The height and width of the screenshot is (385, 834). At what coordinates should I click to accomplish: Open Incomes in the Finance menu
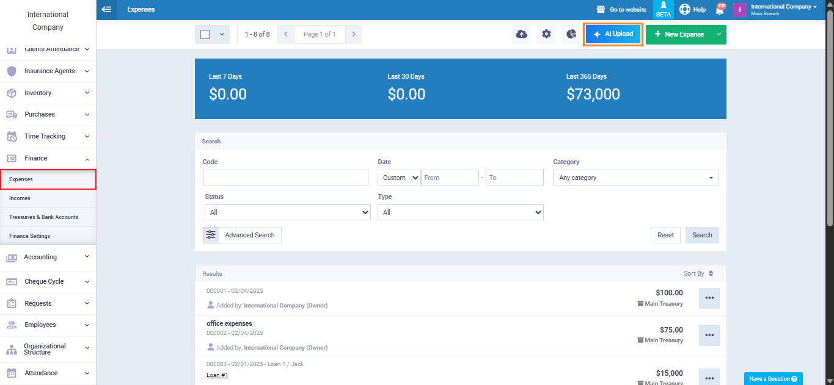click(x=20, y=198)
